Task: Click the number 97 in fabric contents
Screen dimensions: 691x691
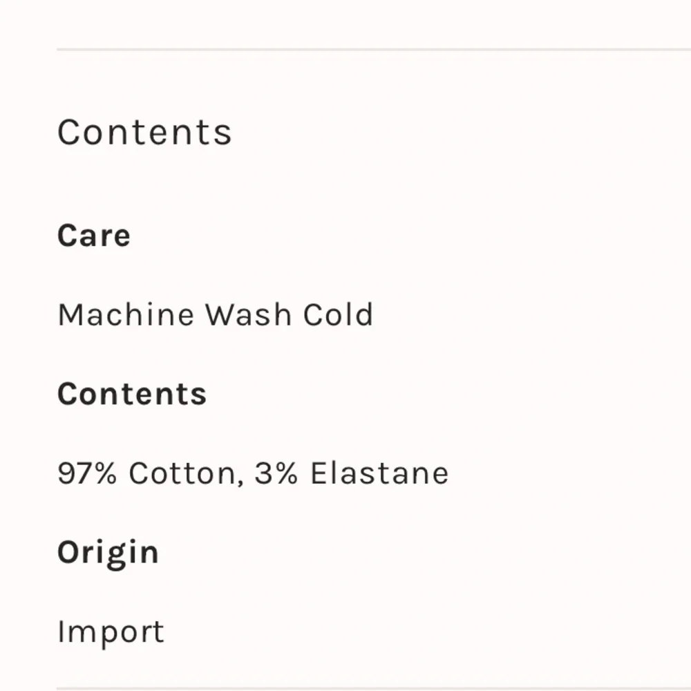Action: pyautogui.click(x=75, y=473)
